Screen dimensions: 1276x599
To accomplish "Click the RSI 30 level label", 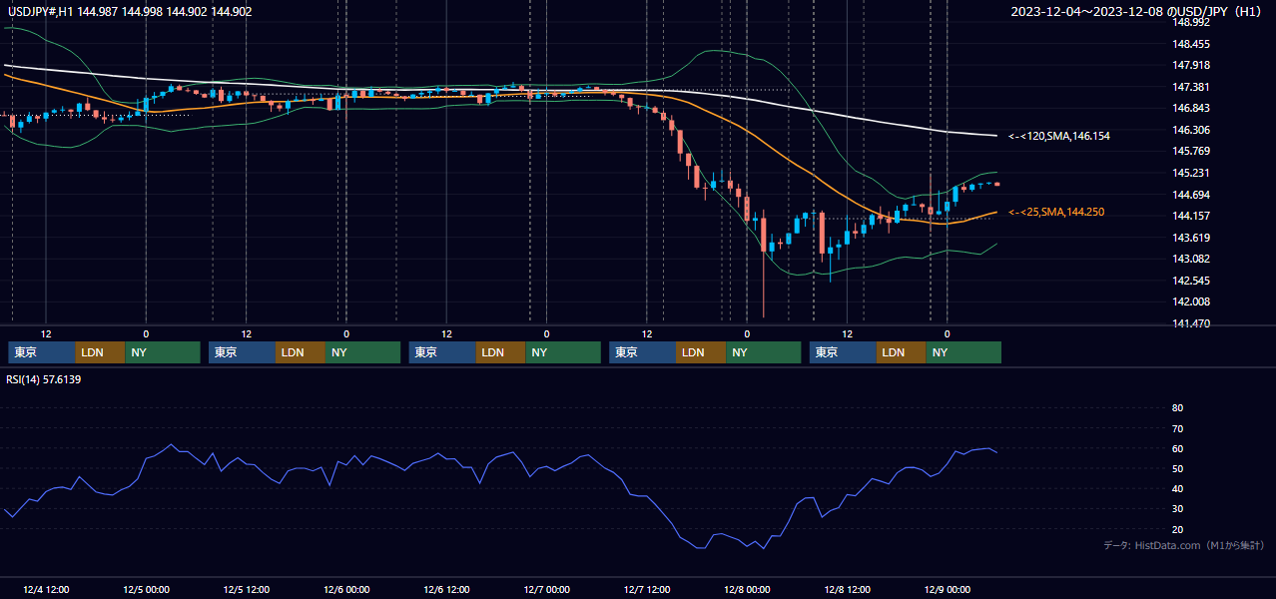I will click(x=1177, y=509).
